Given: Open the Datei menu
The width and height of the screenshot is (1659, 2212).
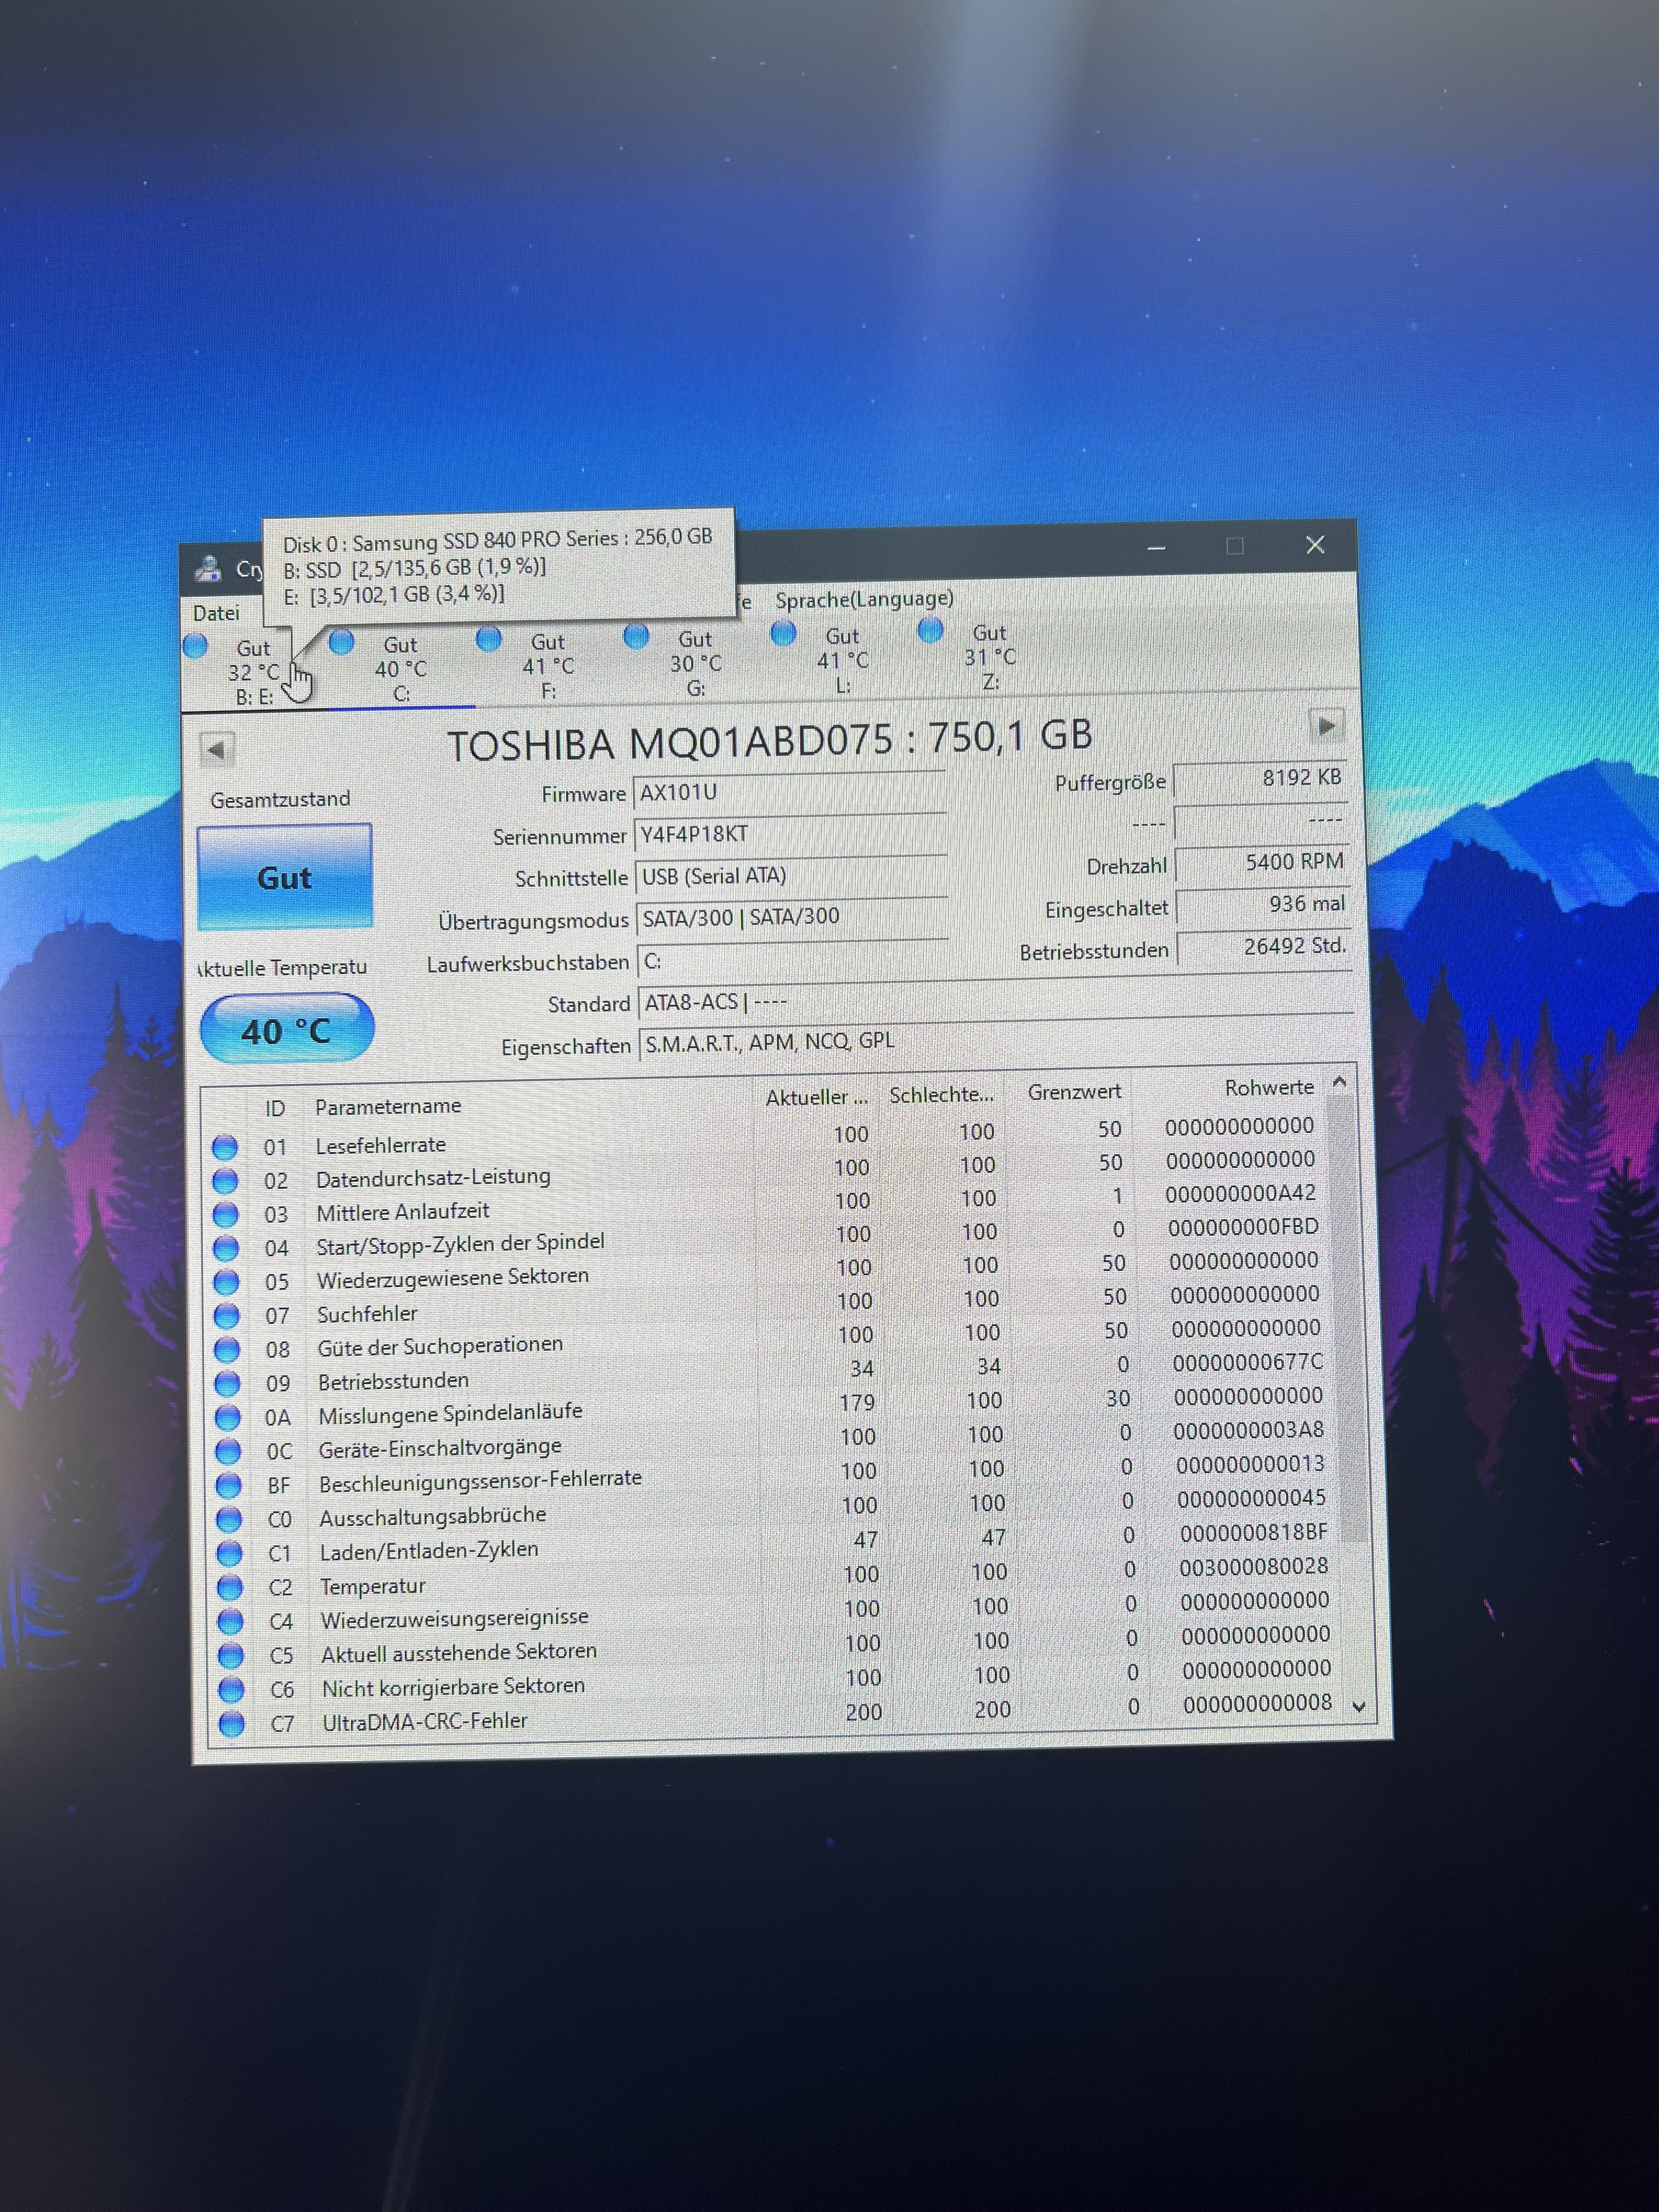Looking at the screenshot, I should pyautogui.click(x=216, y=613).
